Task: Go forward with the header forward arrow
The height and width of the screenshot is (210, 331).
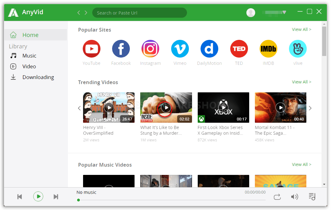Action: click(86, 13)
